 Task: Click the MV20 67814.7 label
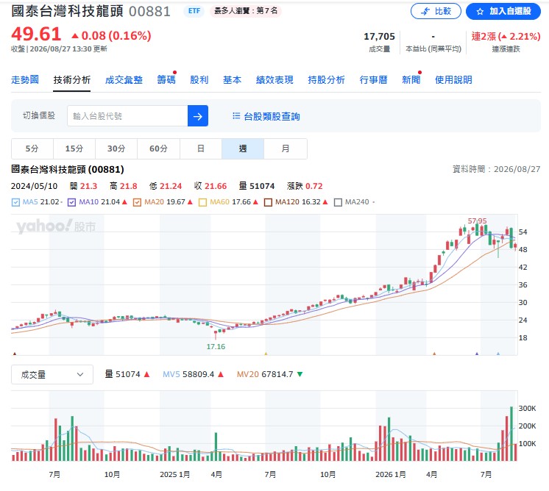pos(269,375)
